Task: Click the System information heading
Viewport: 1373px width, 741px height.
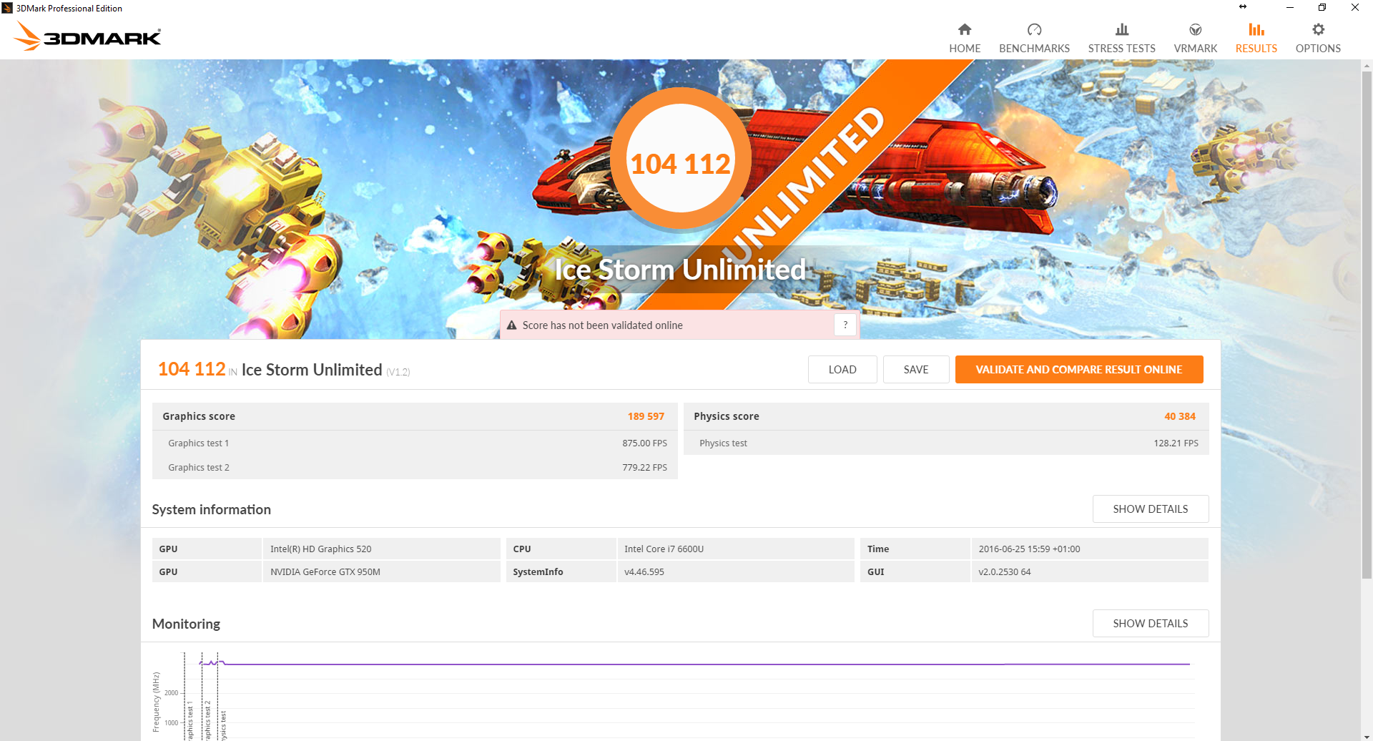Action: (x=211, y=509)
